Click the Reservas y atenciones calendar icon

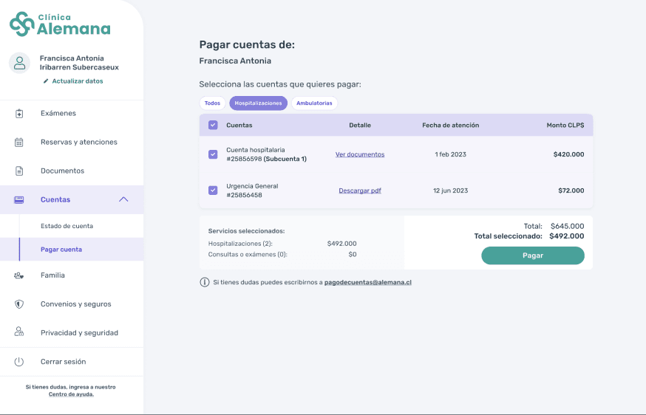(x=19, y=143)
